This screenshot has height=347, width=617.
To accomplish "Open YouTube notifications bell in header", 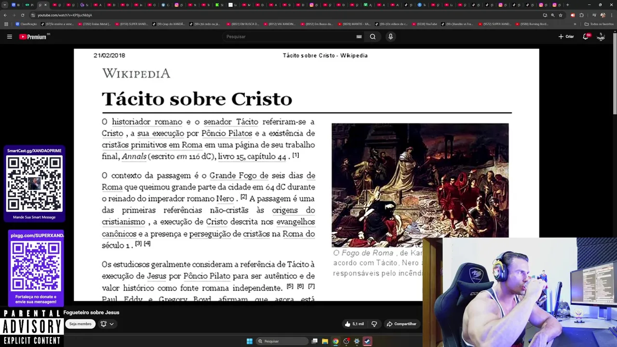I will (586, 37).
